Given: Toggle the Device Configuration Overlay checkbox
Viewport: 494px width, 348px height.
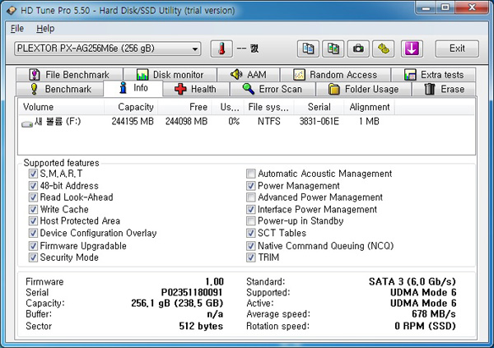Looking at the screenshot, I should coord(33,233).
